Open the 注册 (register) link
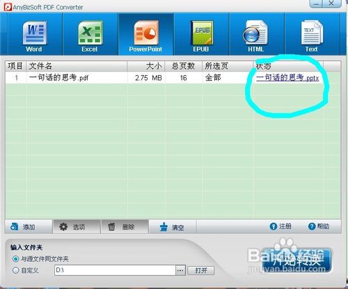The width and height of the screenshot is (348, 289). 280,226
